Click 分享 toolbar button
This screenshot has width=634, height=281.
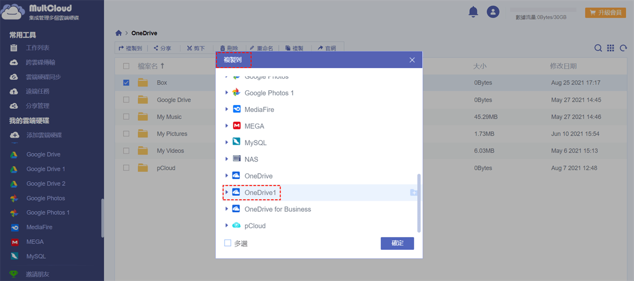coord(162,48)
